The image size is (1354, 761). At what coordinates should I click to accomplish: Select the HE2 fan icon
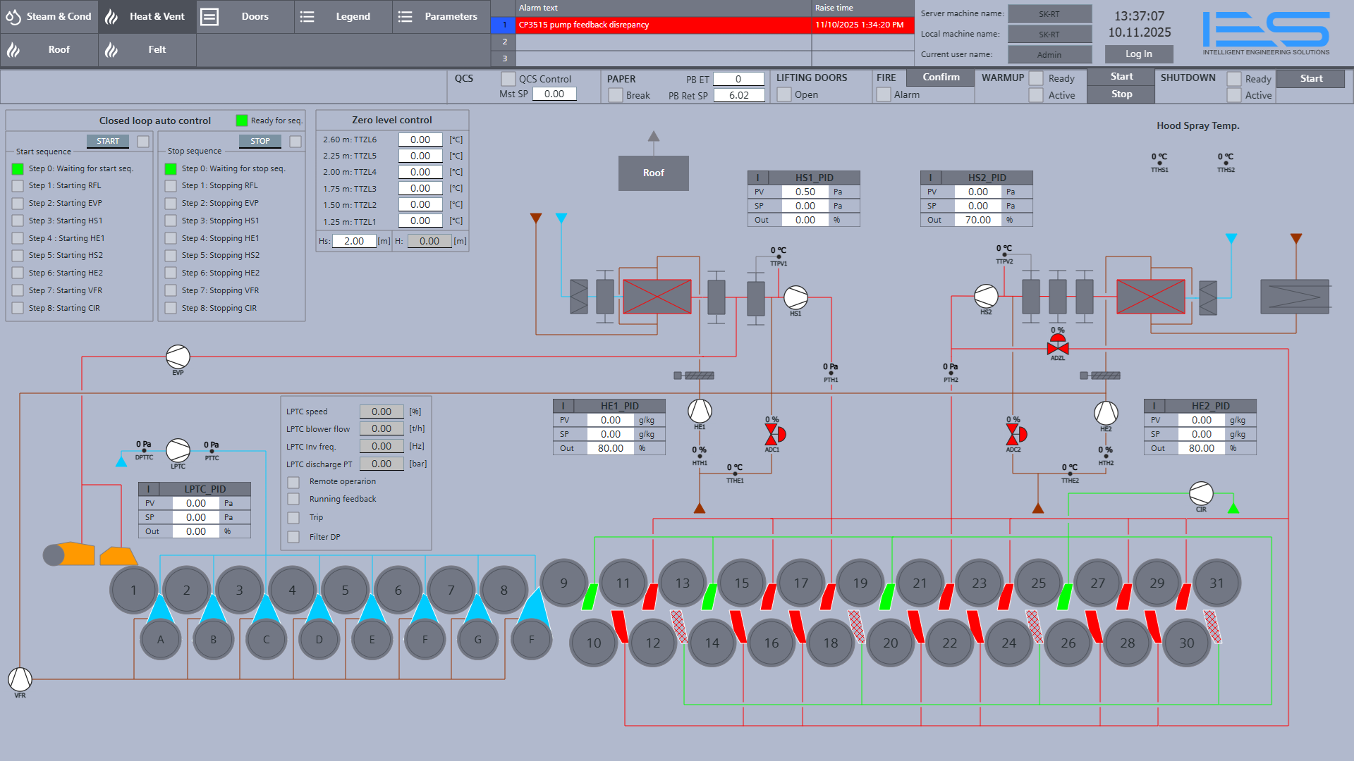click(x=1106, y=414)
